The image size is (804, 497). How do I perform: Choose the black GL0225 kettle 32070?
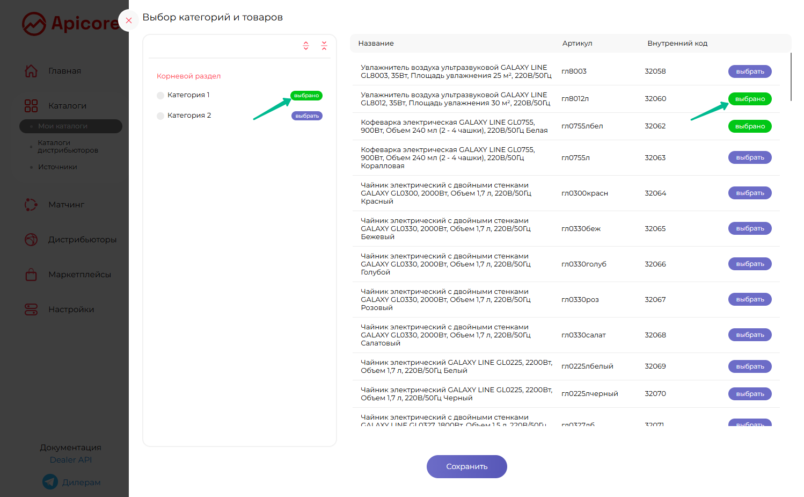(x=750, y=394)
